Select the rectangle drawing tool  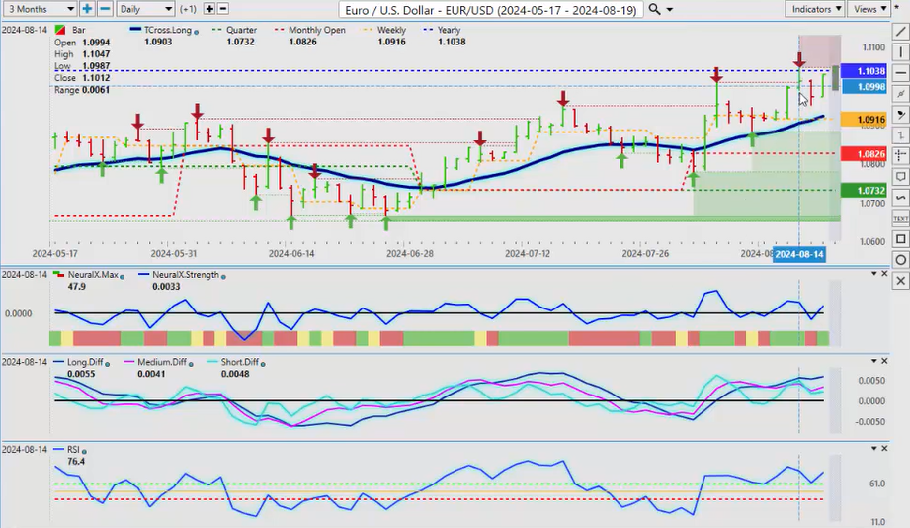(x=900, y=239)
